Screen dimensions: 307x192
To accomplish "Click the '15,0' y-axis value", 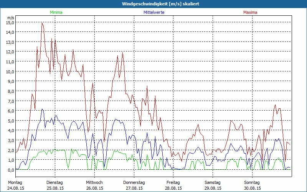I will point(10,23).
